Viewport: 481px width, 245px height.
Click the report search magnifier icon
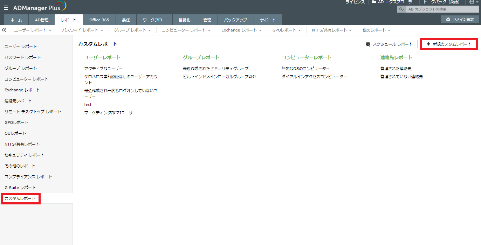click(x=4, y=30)
